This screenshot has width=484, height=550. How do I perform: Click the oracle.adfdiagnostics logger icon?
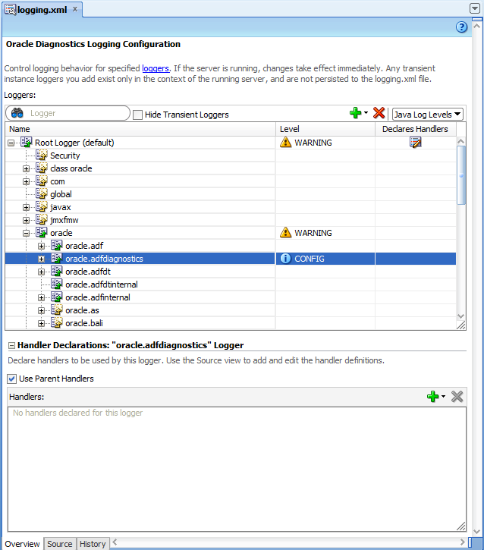(56, 259)
